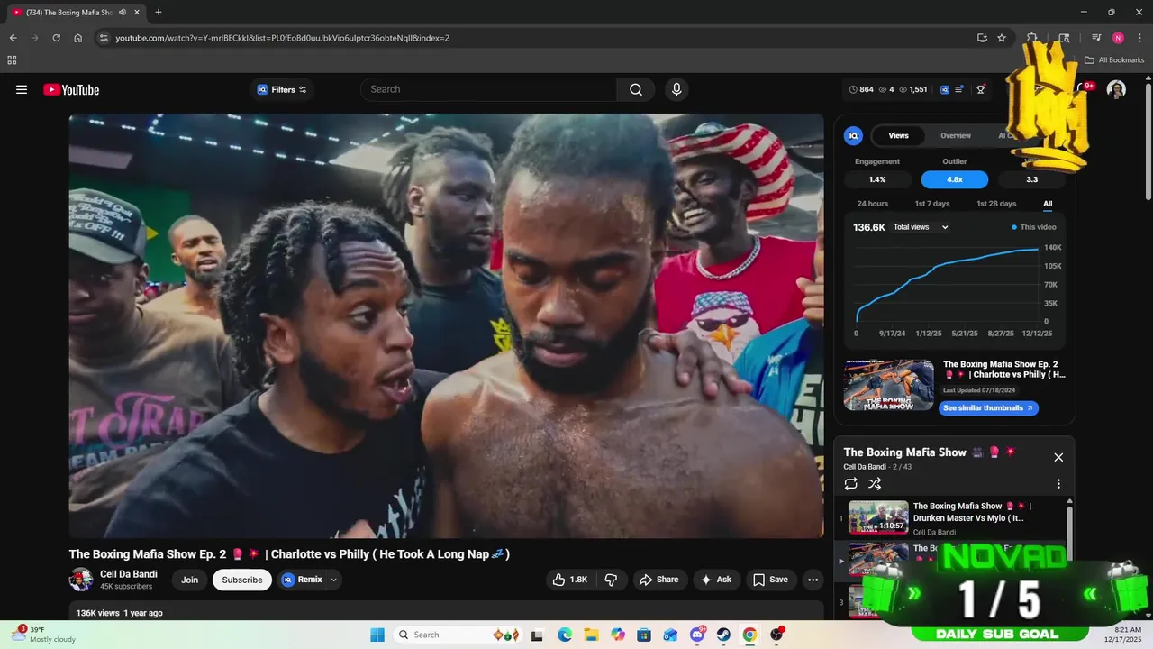This screenshot has height=649, width=1153.
Task: Reload the page in Chrome
Action: pyautogui.click(x=56, y=38)
